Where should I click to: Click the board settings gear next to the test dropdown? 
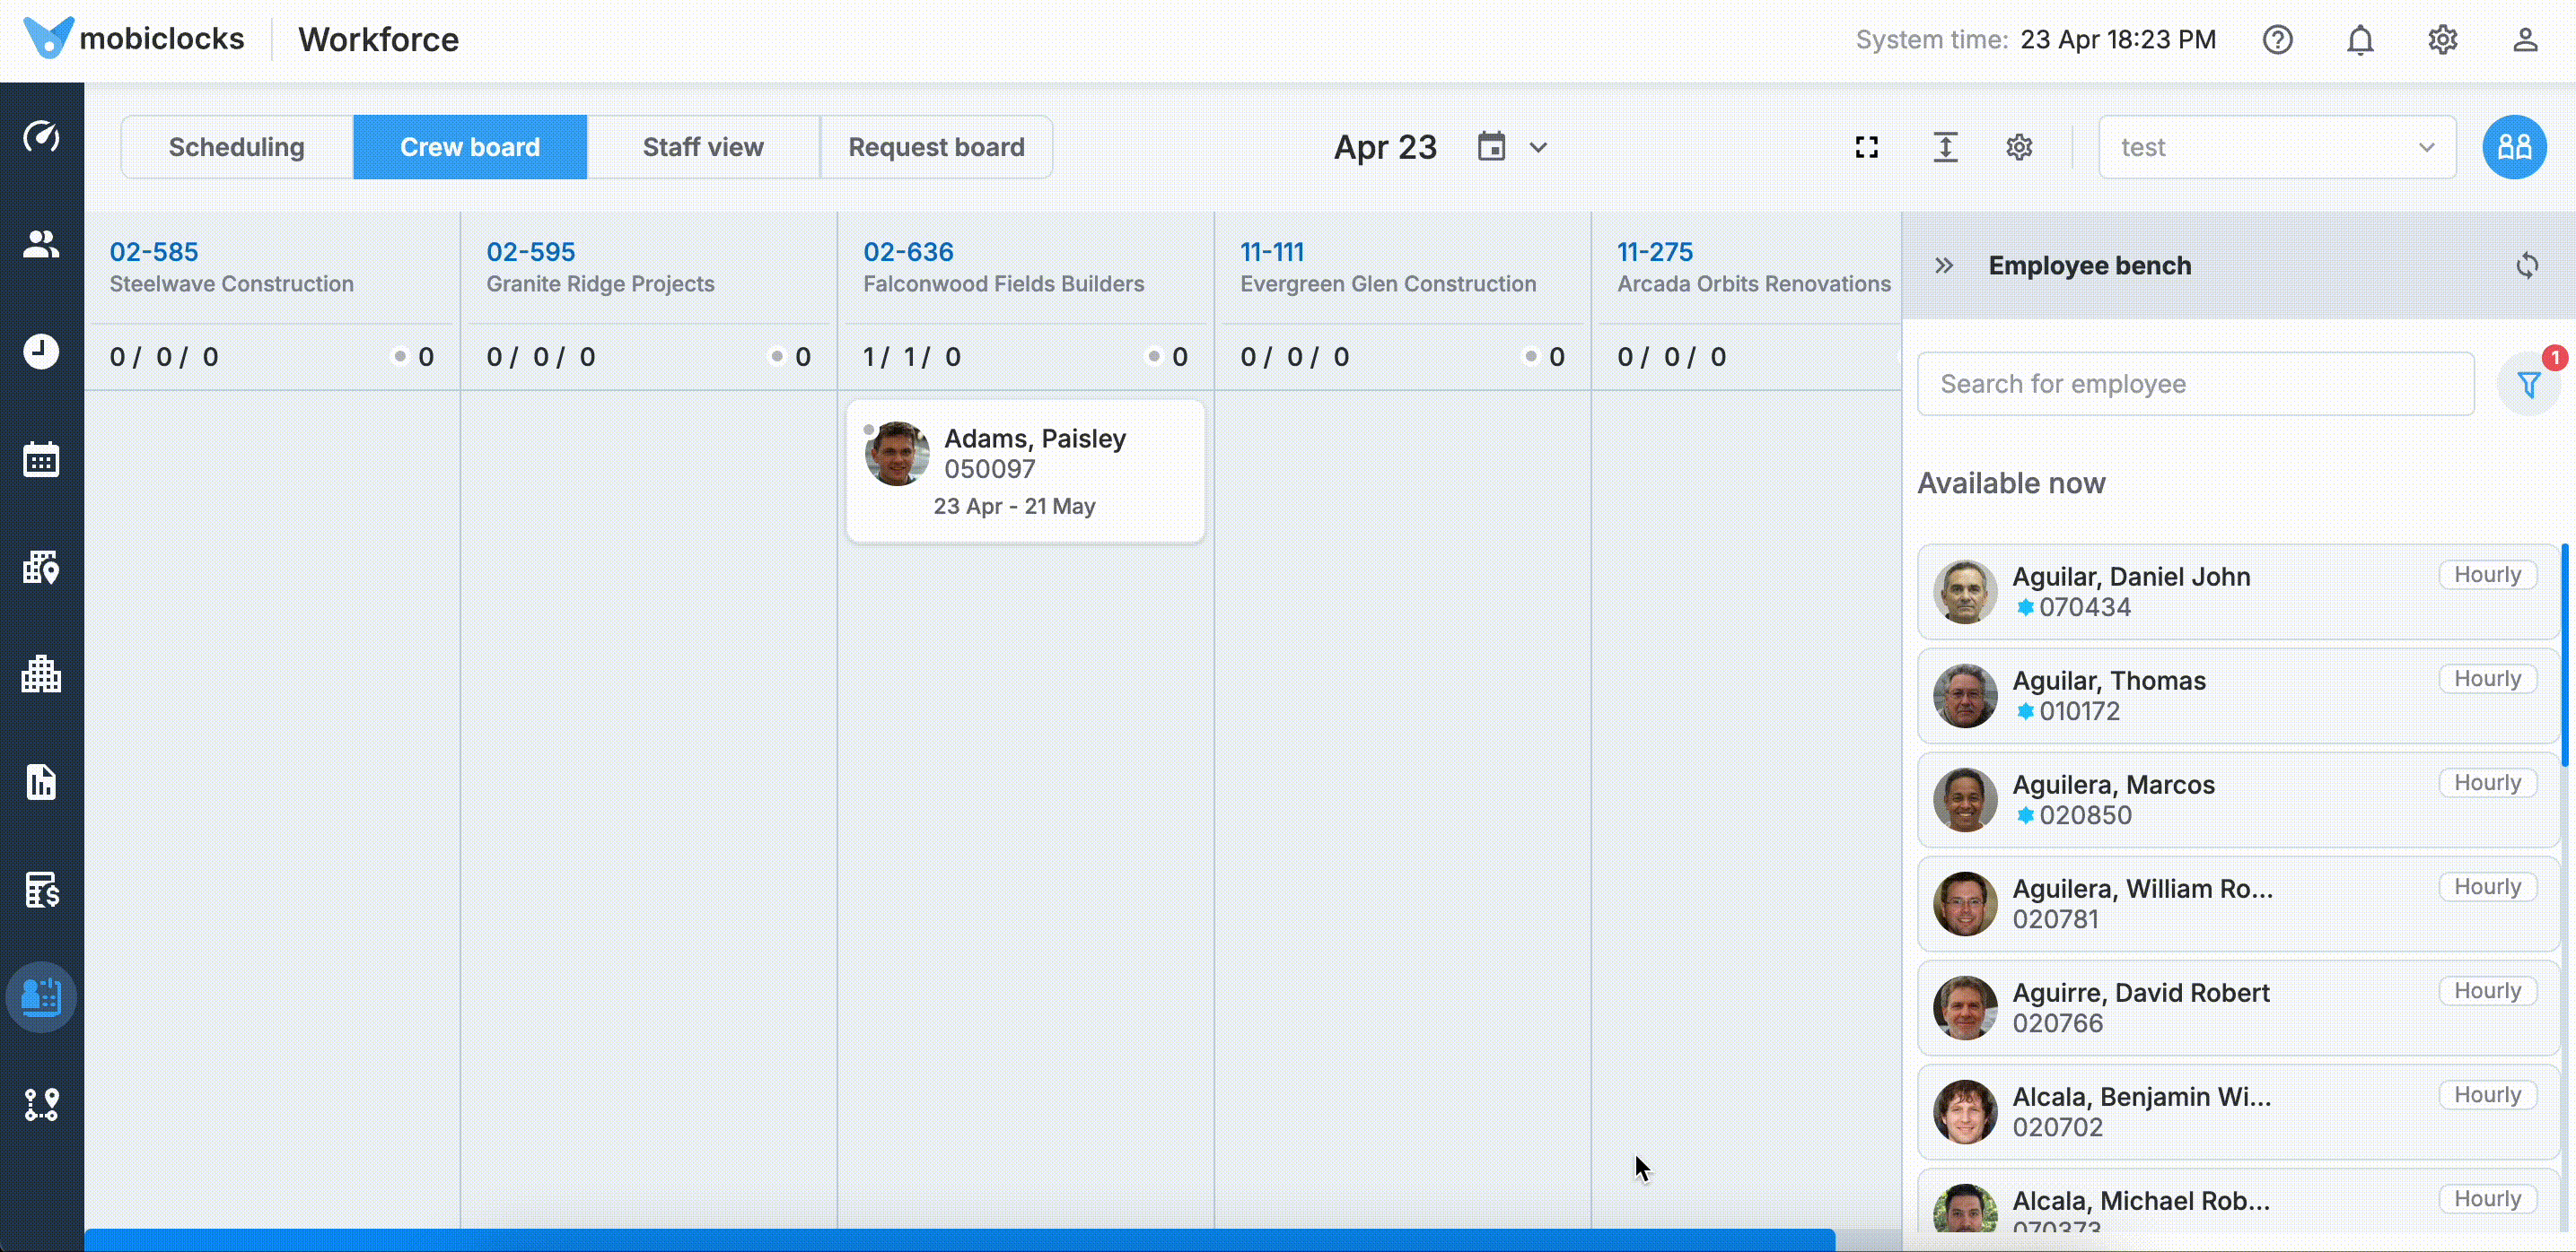pos(2019,147)
